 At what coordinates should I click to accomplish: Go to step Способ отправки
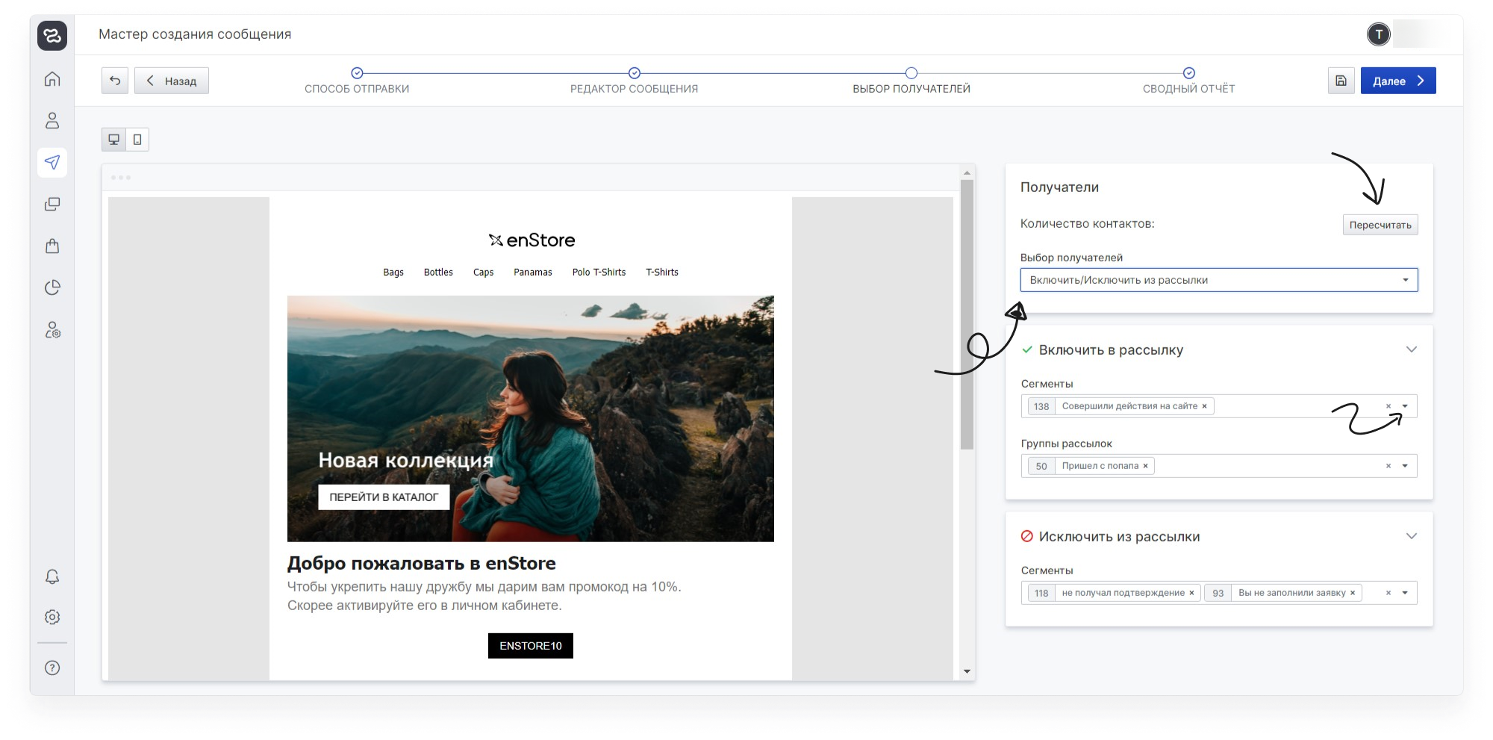tap(357, 81)
